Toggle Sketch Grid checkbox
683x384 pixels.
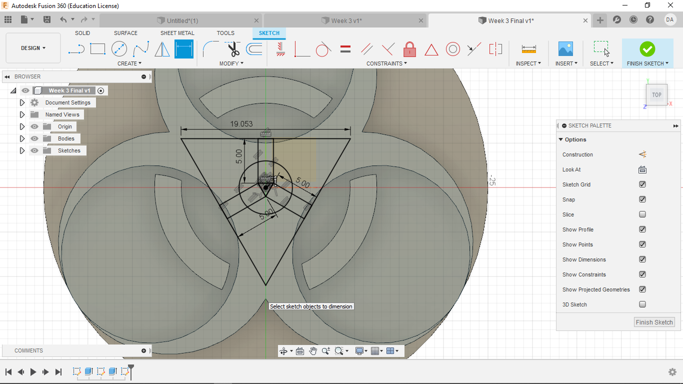coord(642,184)
